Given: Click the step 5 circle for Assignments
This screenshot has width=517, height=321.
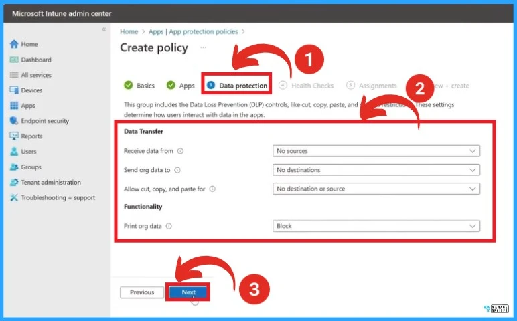Looking at the screenshot, I should coord(350,86).
